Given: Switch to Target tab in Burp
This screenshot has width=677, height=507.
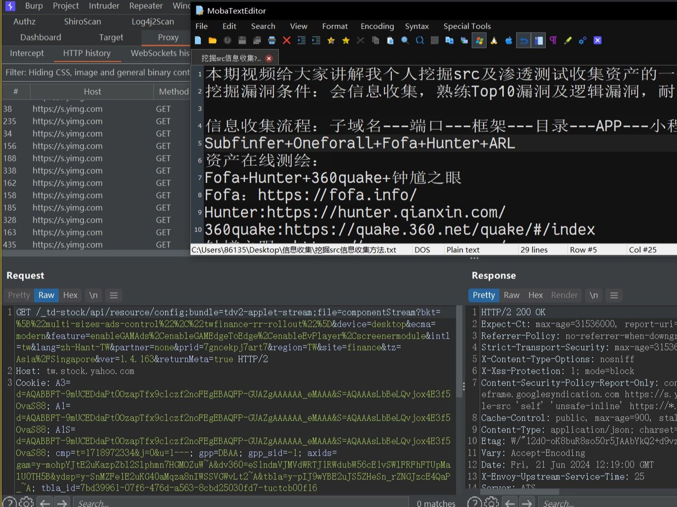Looking at the screenshot, I should pos(111,38).
